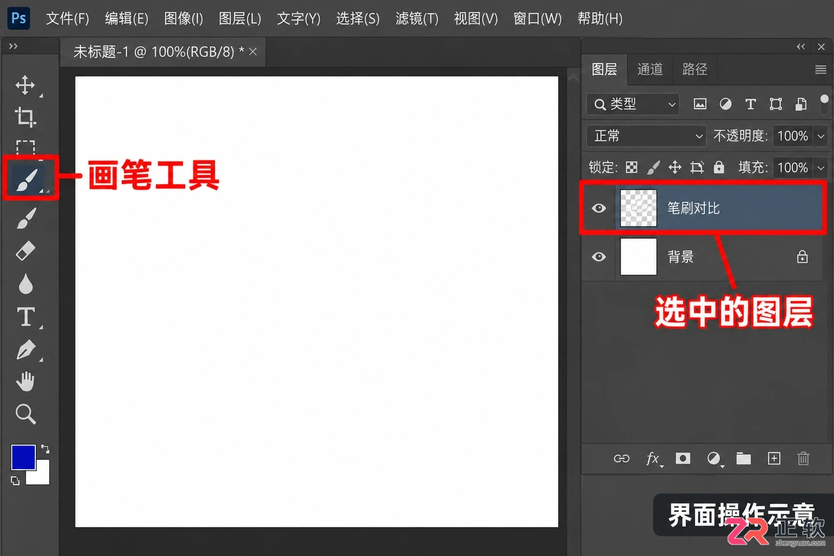Expand the 不透明度 opacity arrow
Screen dimensions: 834x556
(x=821, y=136)
